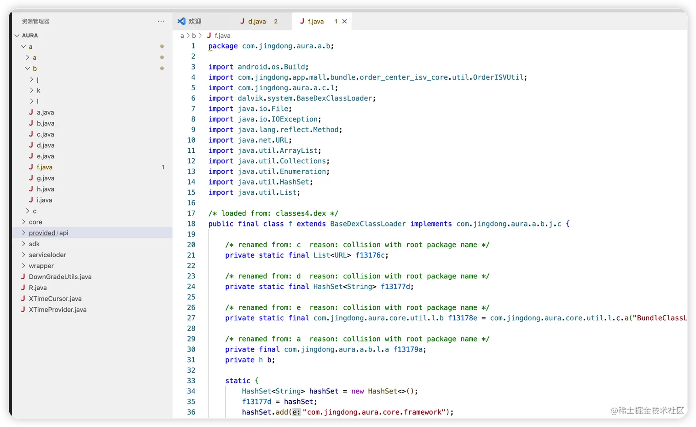The width and height of the screenshot is (696, 427).
Task: Open h.java in the file tree
Action: 92,189
